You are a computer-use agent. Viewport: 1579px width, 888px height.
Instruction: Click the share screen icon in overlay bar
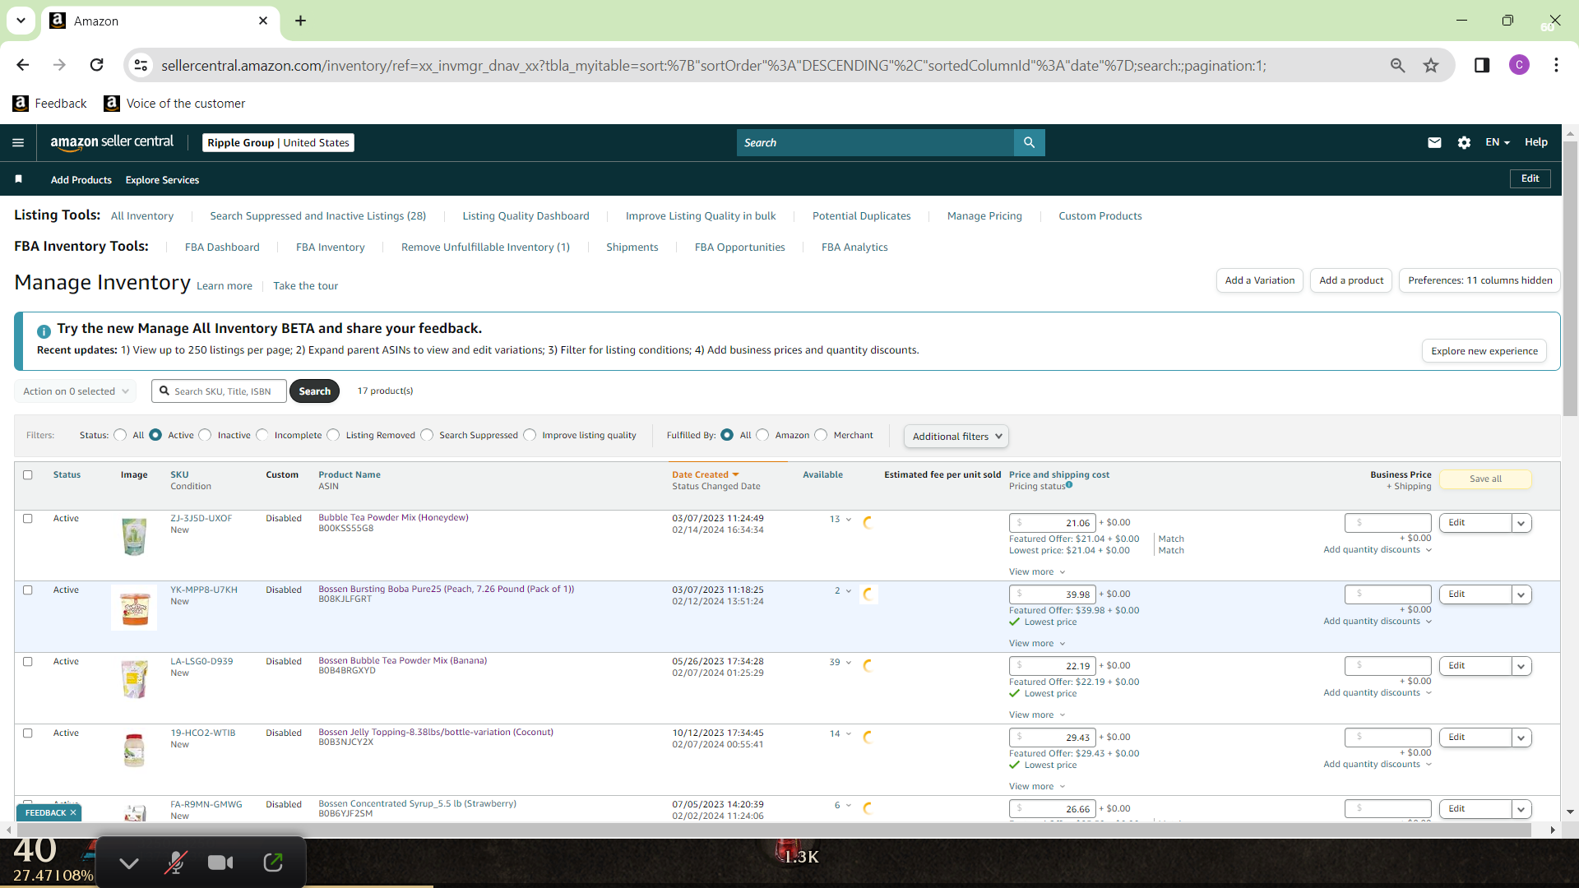tap(273, 862)
